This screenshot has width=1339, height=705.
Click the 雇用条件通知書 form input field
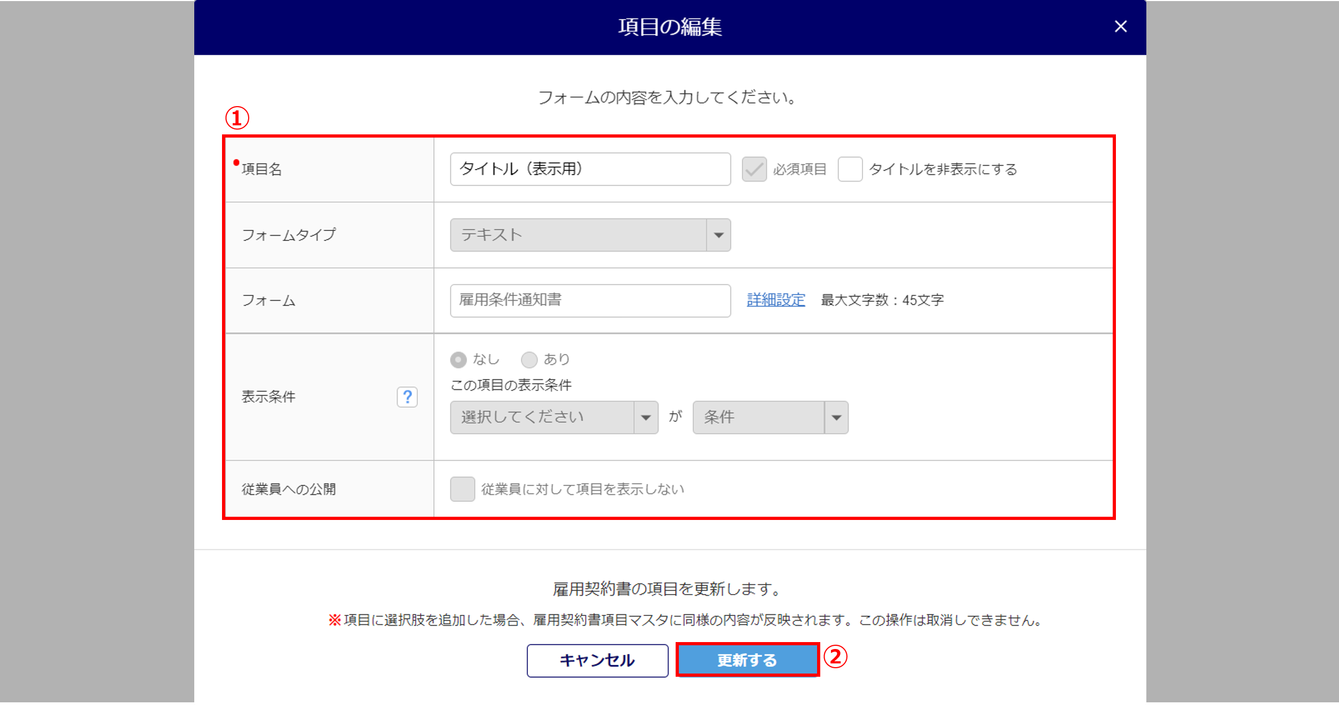tap(590, 301)
